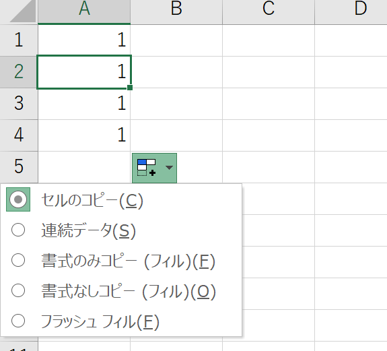Click cell A1 containing 1
The image size is (387, 351).
tap(84, 40)
